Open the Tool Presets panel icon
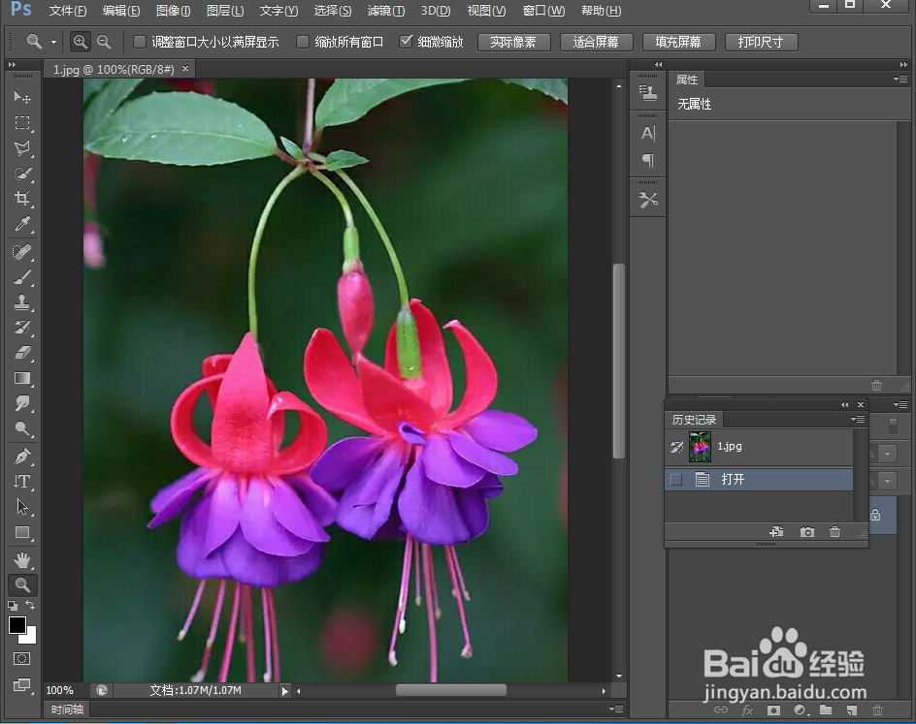 click(648, 200)
